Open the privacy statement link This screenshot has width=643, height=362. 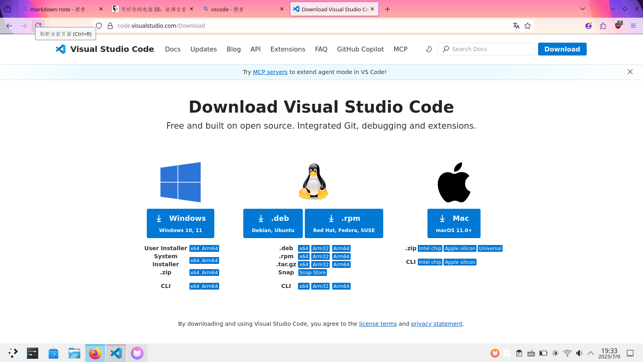(x=437, y=324)
